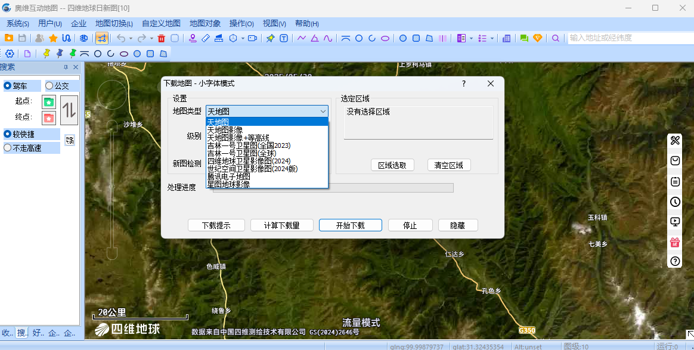Click the 开始下载 button
Viewport: 694px width, 350px height.
tap(350, 225)
